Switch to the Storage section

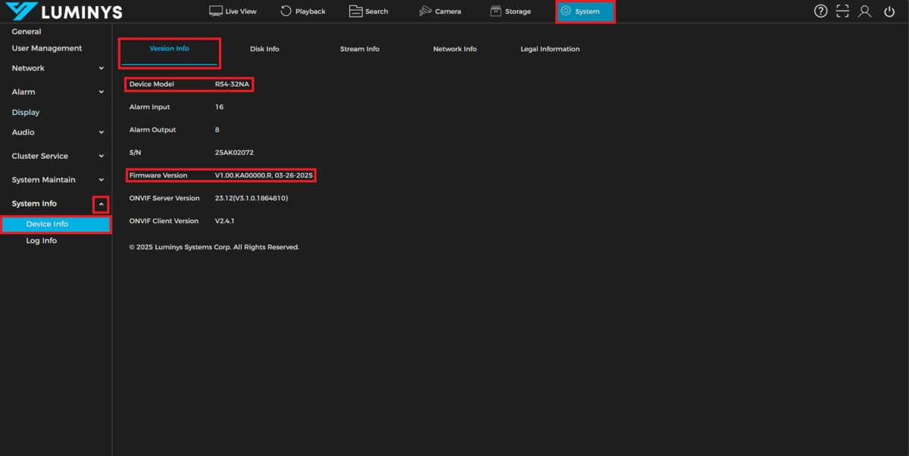(511, 11)
